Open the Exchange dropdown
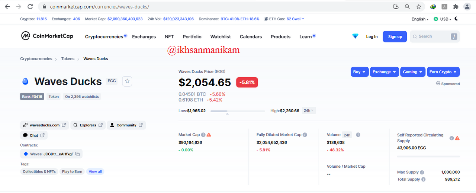 (x=385, y=72)
